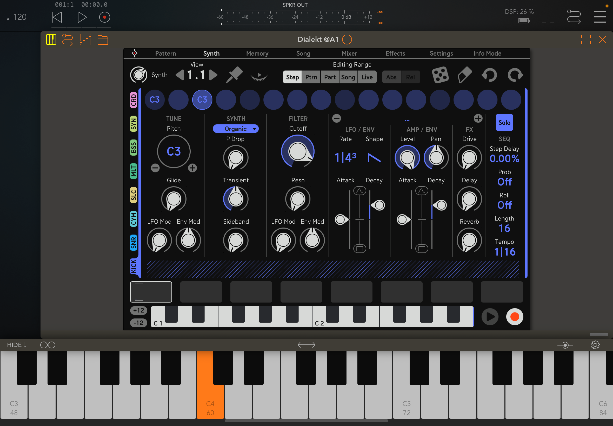Select Live editing range
This screenshot has height=426, width=613.
pos(367,77)
